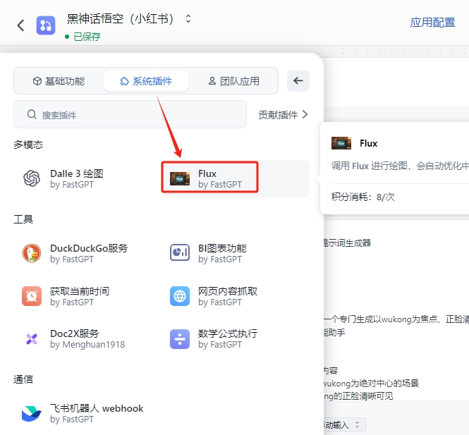Viewport: 469px width, 435px height.
Task: Click 积分消耗: 8/次 text
Action: [363, 197]
